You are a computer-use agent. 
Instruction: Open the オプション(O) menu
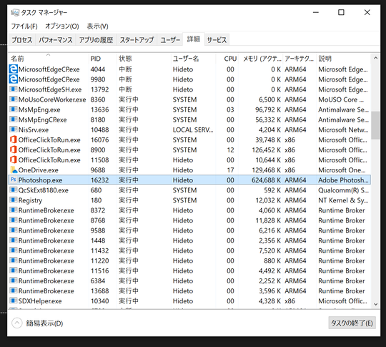click(61, 26)
